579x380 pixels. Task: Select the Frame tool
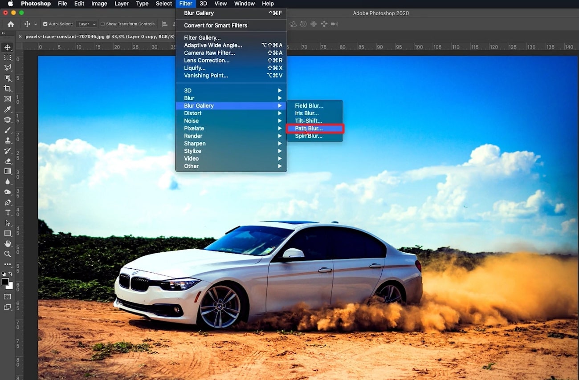click(x=8, y=99)
